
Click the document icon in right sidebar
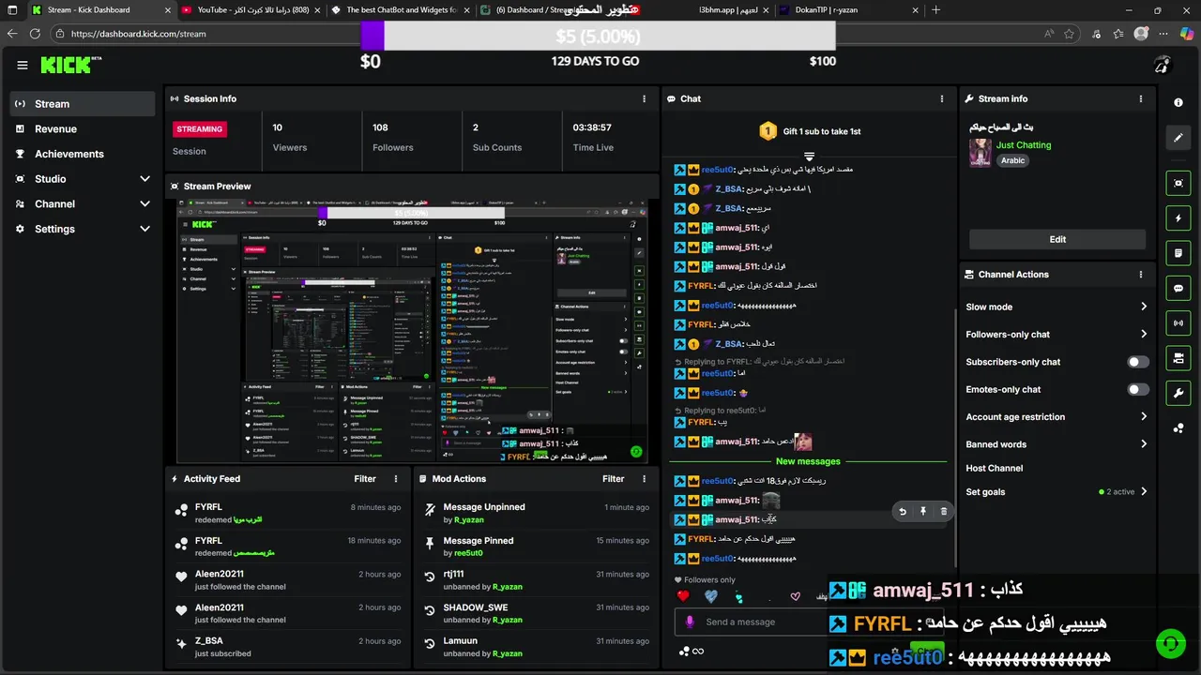[1178, 253]
